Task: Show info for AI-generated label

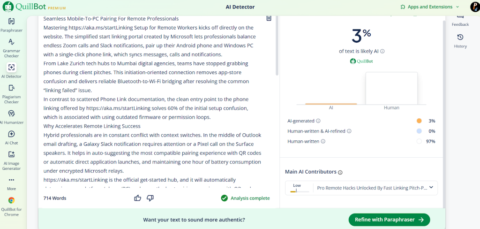Action: tap(318, 121)
